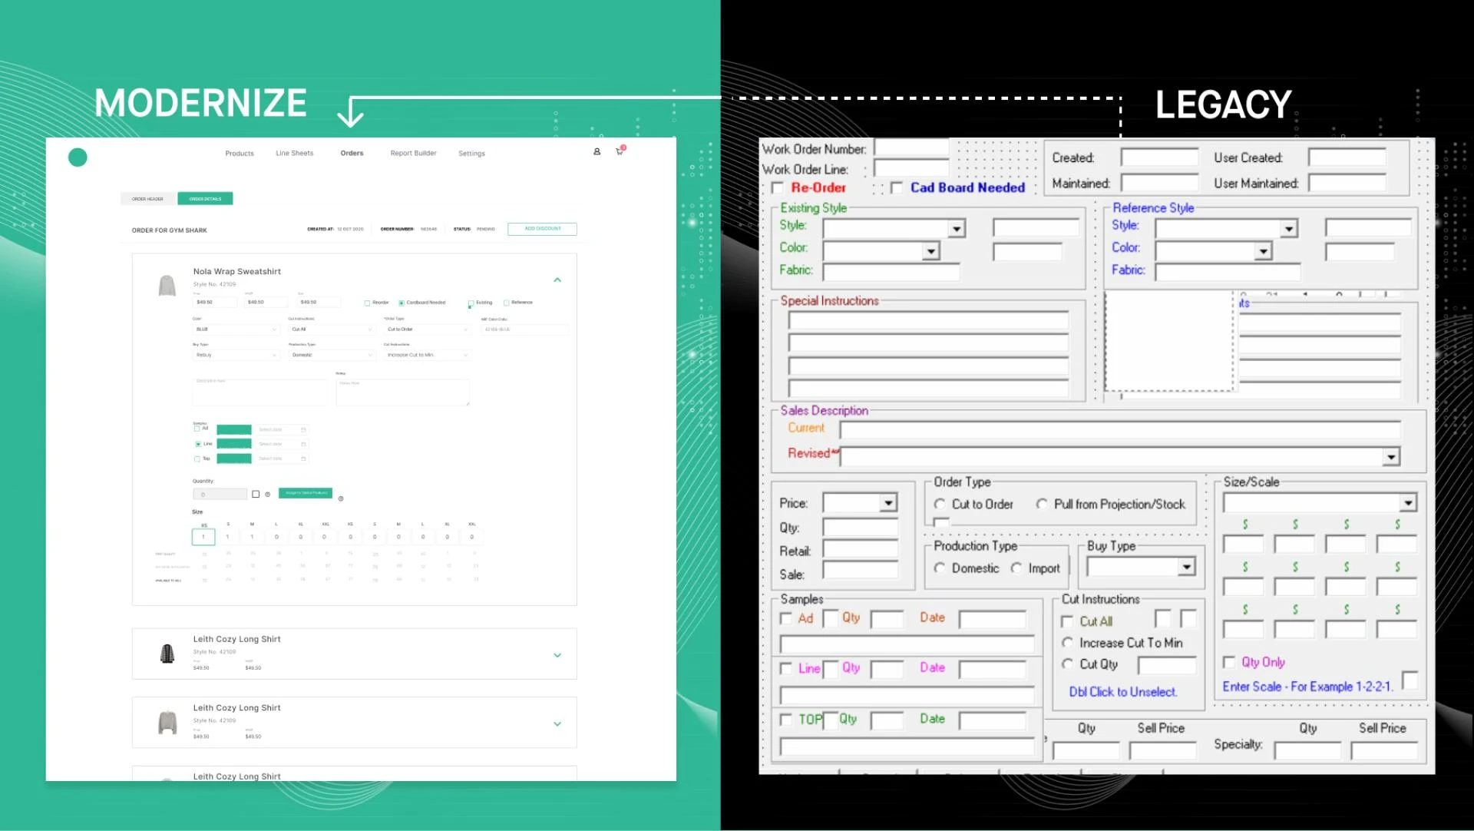Screen dimensions: 1474x831
Task: Select the Cut to Order radio button
Action: [940, 505]
